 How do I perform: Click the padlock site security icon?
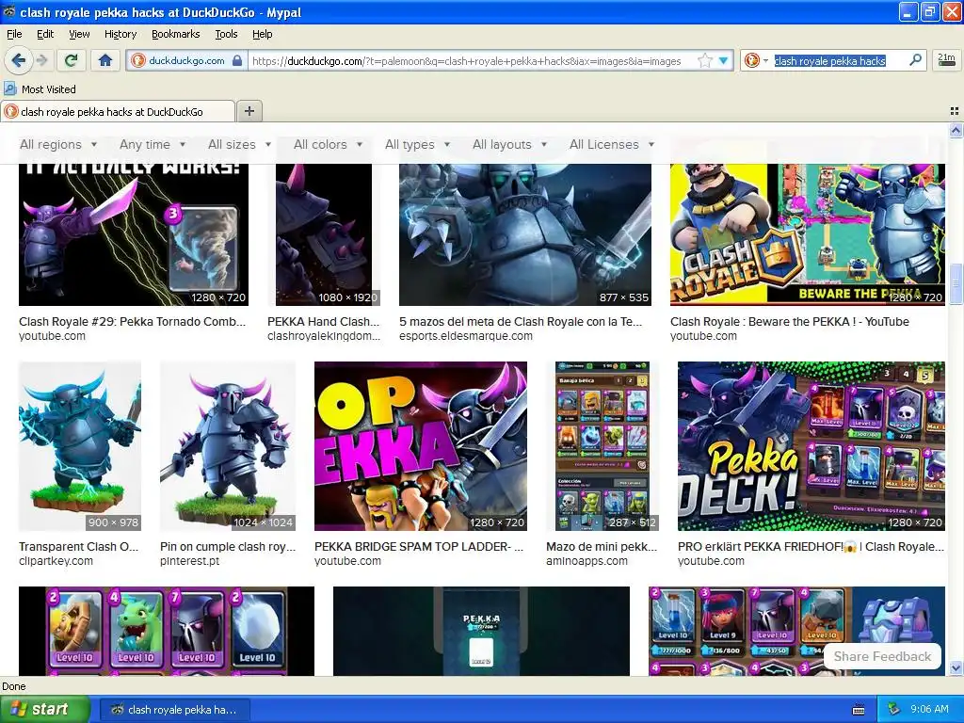pyautogui.click(x=237, y=60)
